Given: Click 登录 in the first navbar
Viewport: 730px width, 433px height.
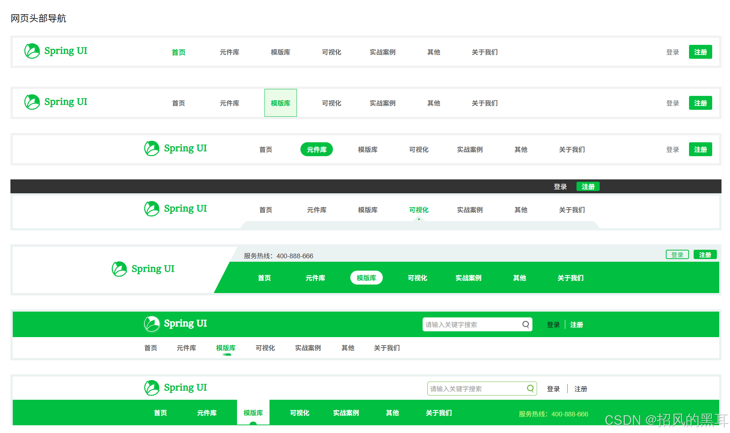Looking at the screenshot, I should [673, 52].
